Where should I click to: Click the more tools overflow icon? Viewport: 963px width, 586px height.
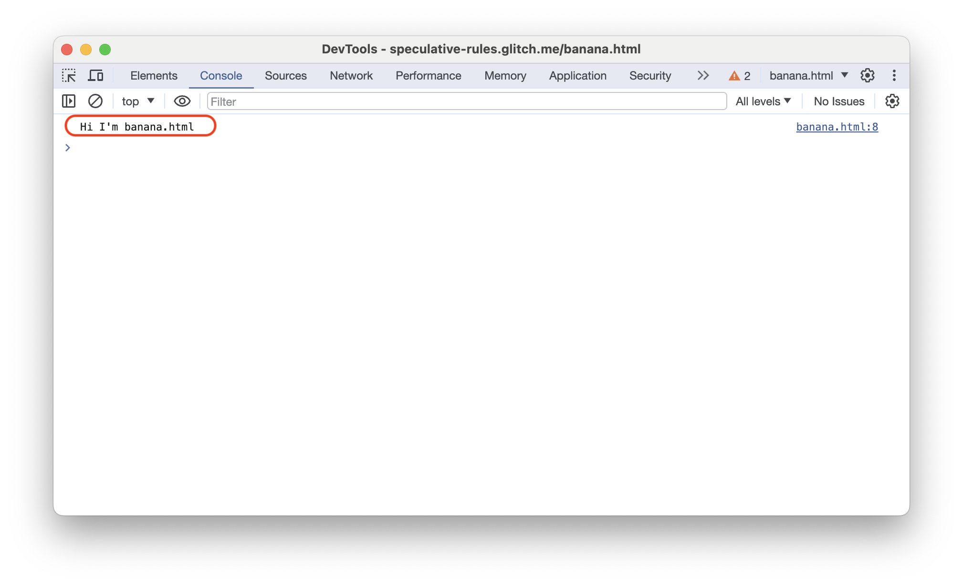pos(701,76)
